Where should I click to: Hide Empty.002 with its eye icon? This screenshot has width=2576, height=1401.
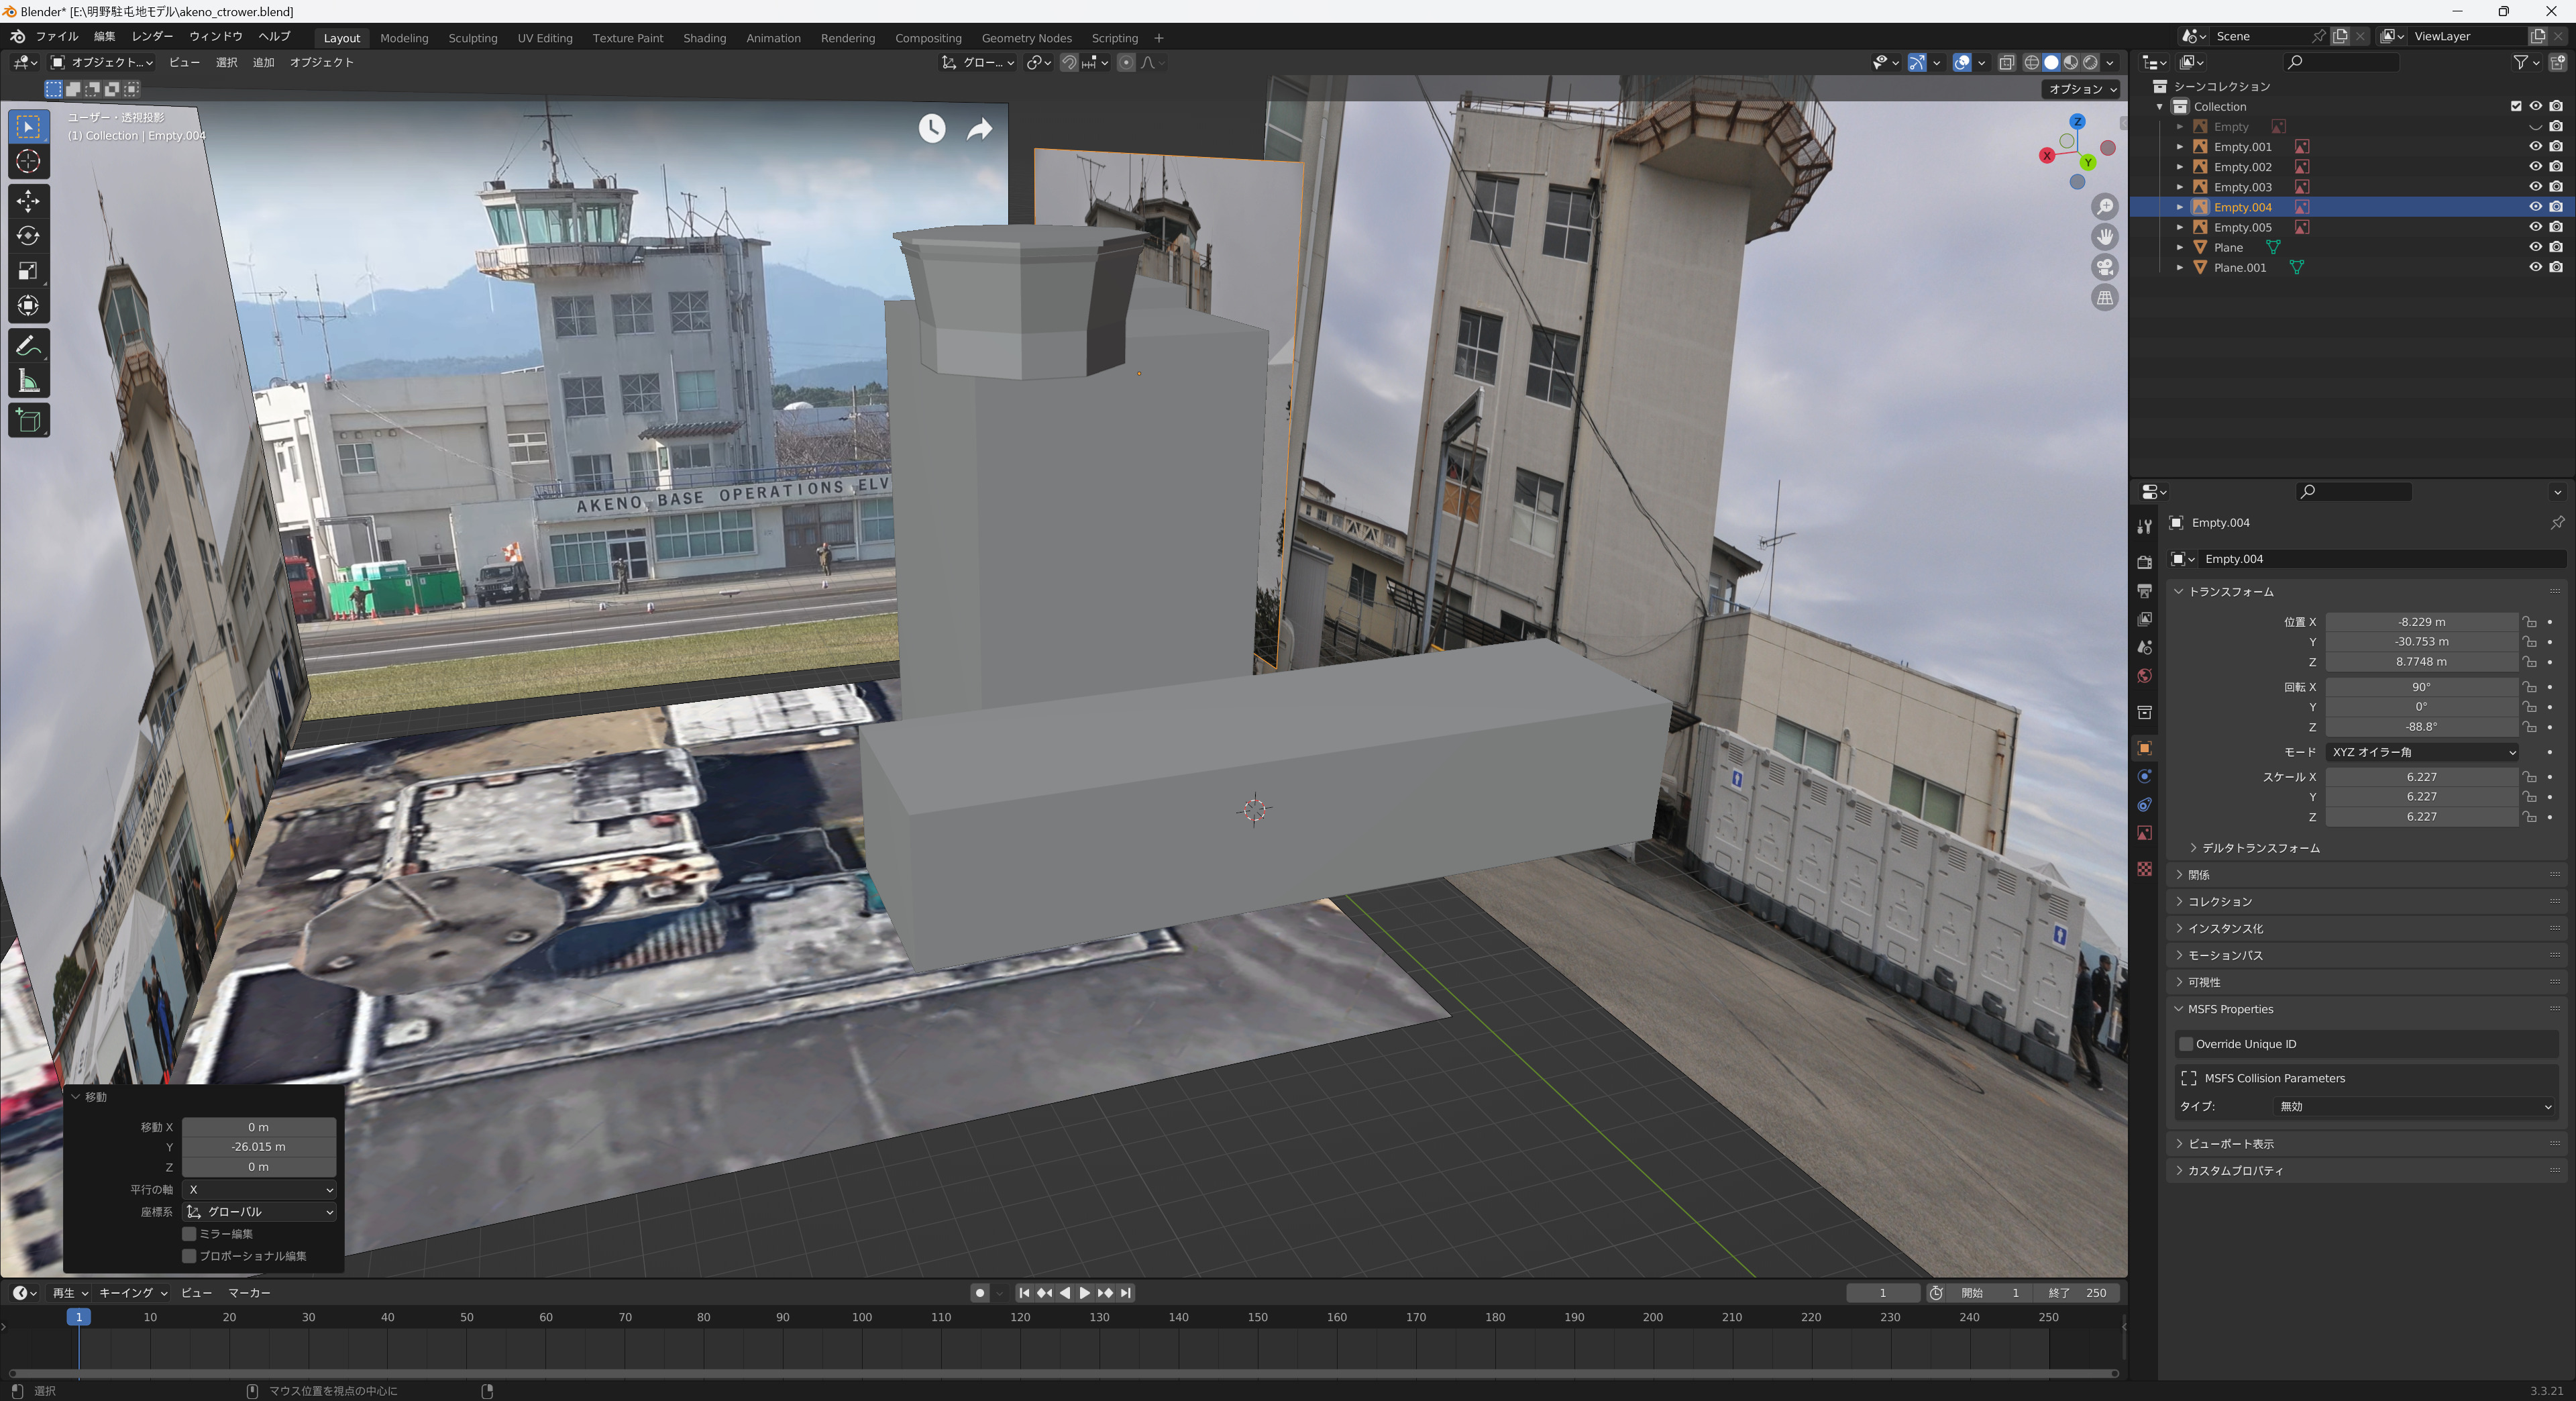pyautogui.click(x=2535, y=167)
